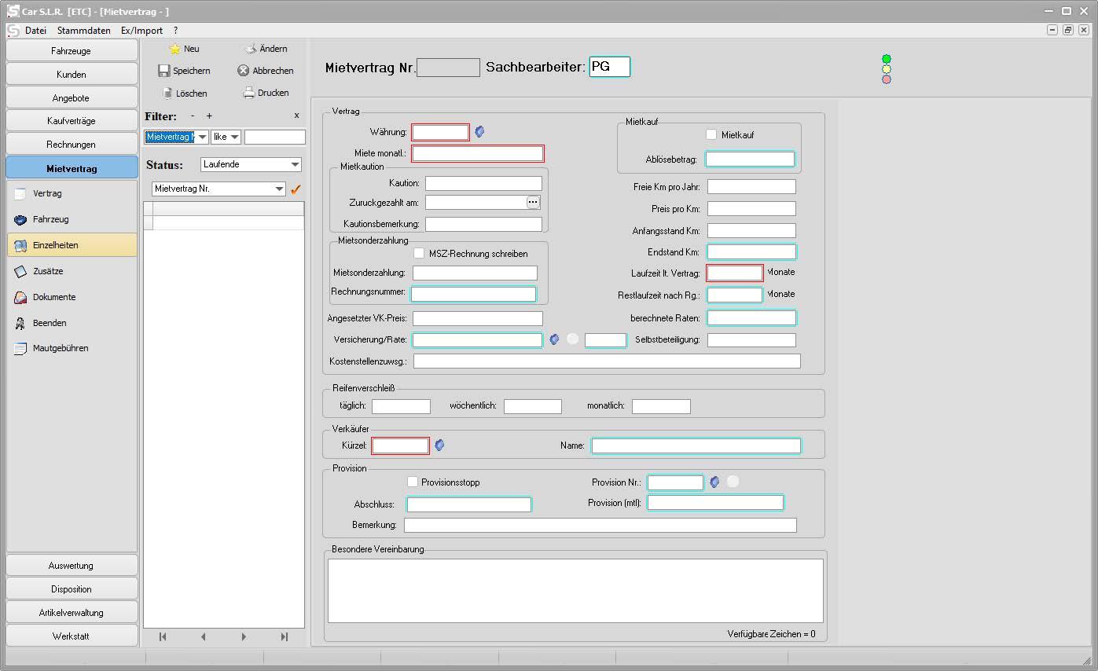Go to the Fahrzeuge module

[72, 51]
